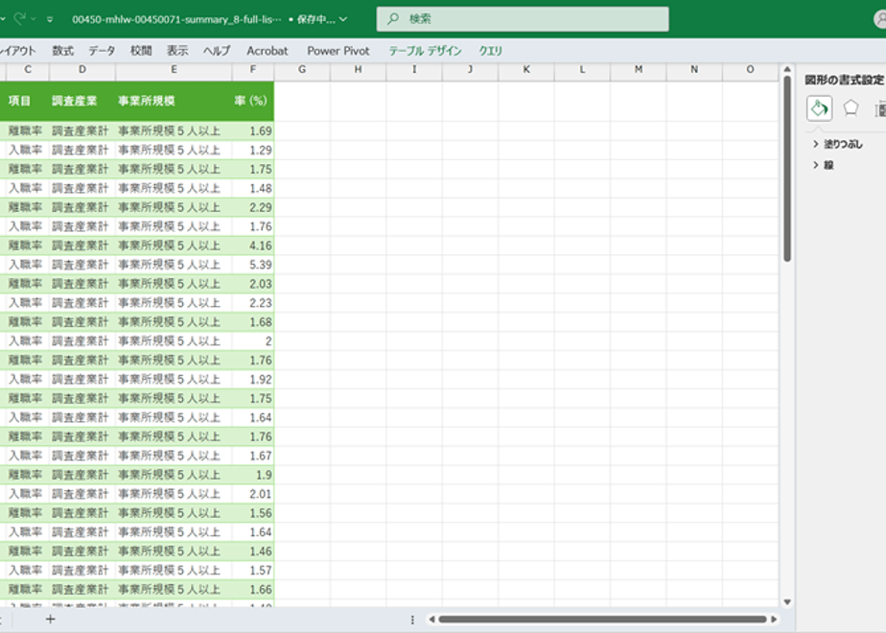Select the cell with value 1.29
This screenshot has width=886, height=633.
coord(252,151)
